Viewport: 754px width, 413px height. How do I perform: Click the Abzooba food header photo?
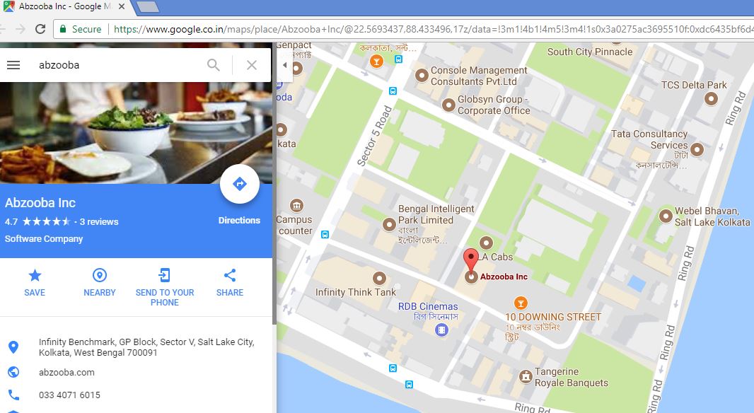coord(136,133)
